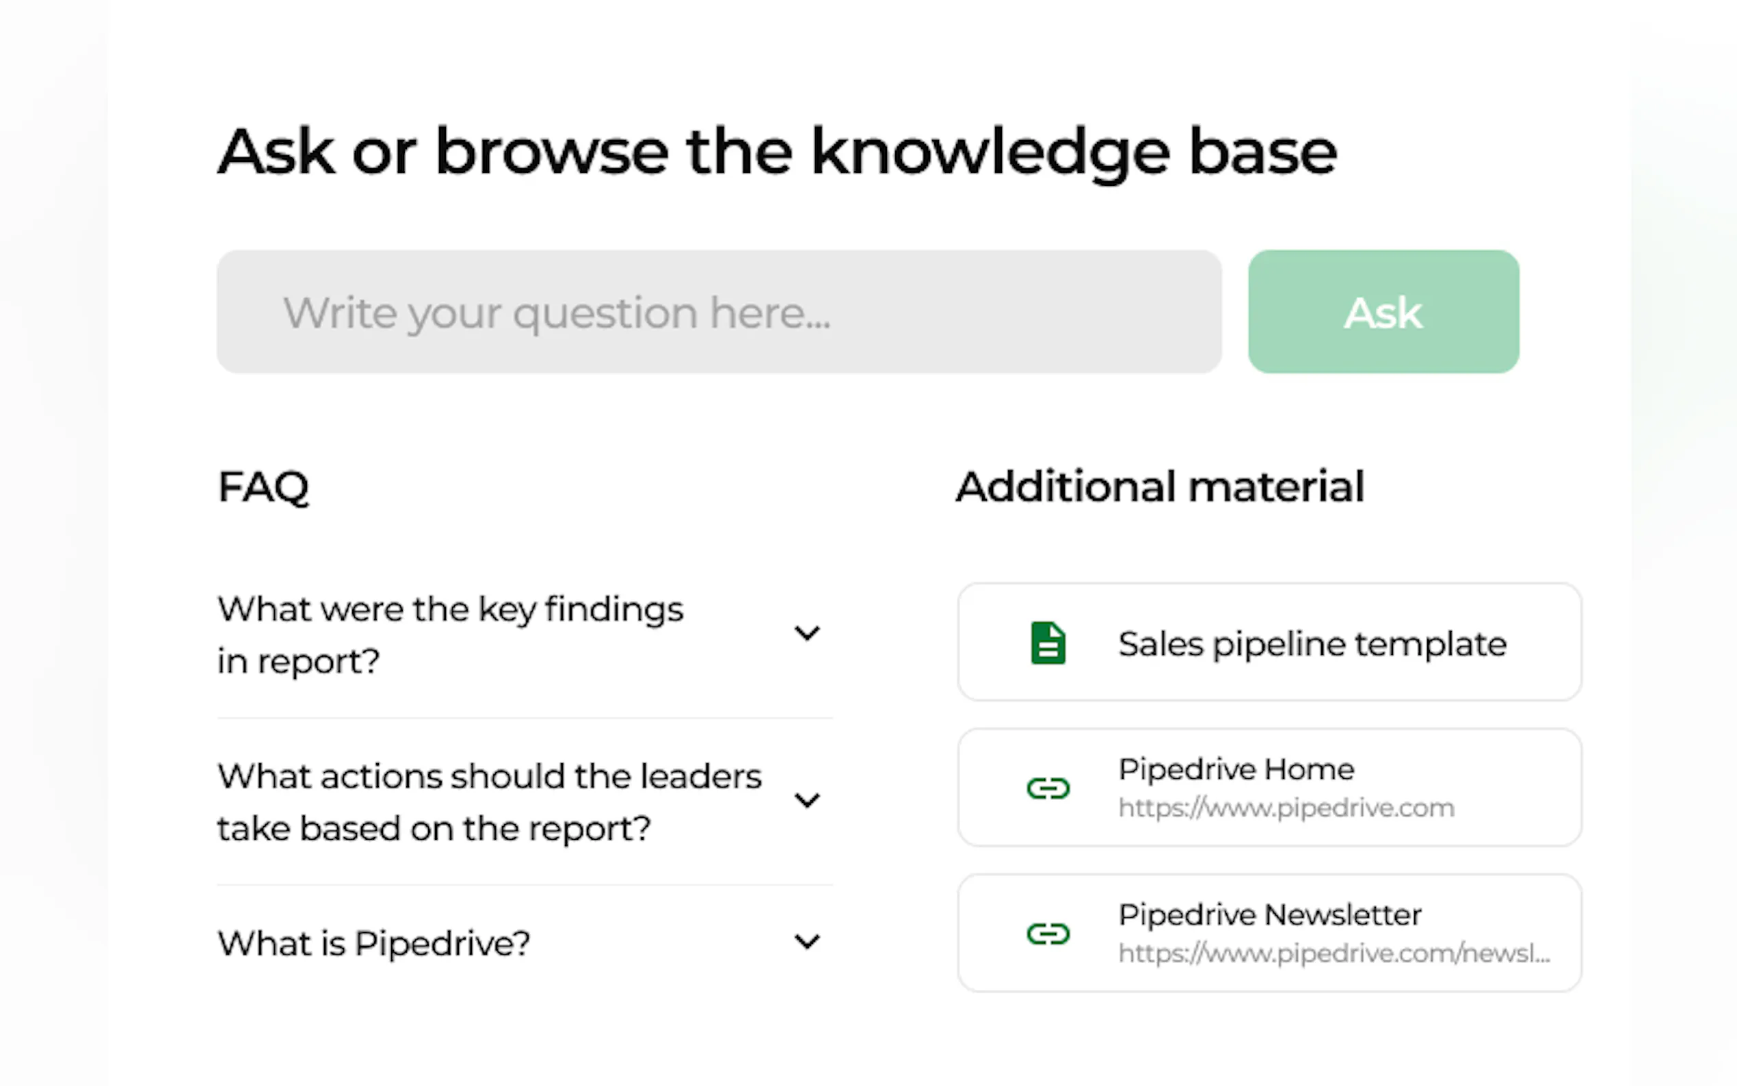Open the Pipedrive Home title
This screenshot has width=1737, height=1086.
coord(1236,769)
